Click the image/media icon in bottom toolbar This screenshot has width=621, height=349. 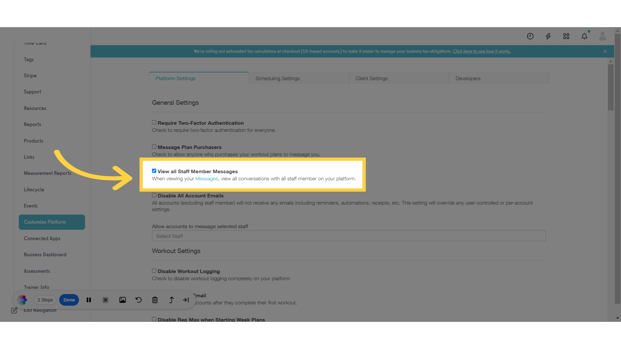pos(122,300)
